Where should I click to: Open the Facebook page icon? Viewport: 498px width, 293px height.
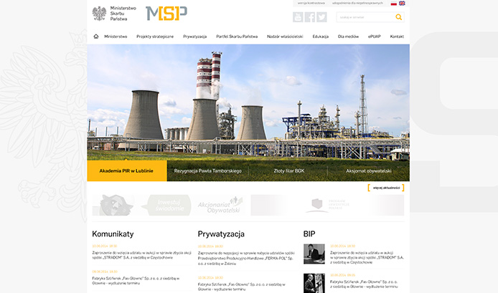click(310, 17)
